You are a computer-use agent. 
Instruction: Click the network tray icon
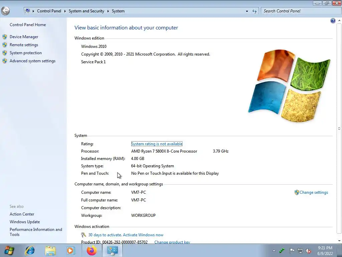tap(300, 251)
